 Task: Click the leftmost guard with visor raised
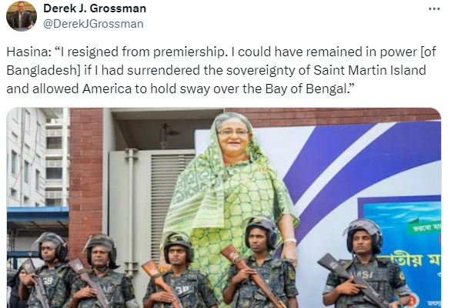click(48, 272)
